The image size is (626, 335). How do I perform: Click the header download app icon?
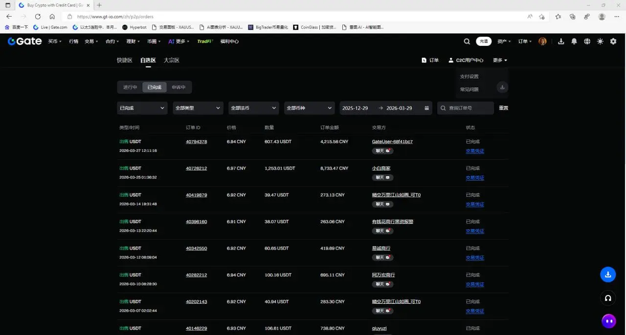(x=561, y=42)
